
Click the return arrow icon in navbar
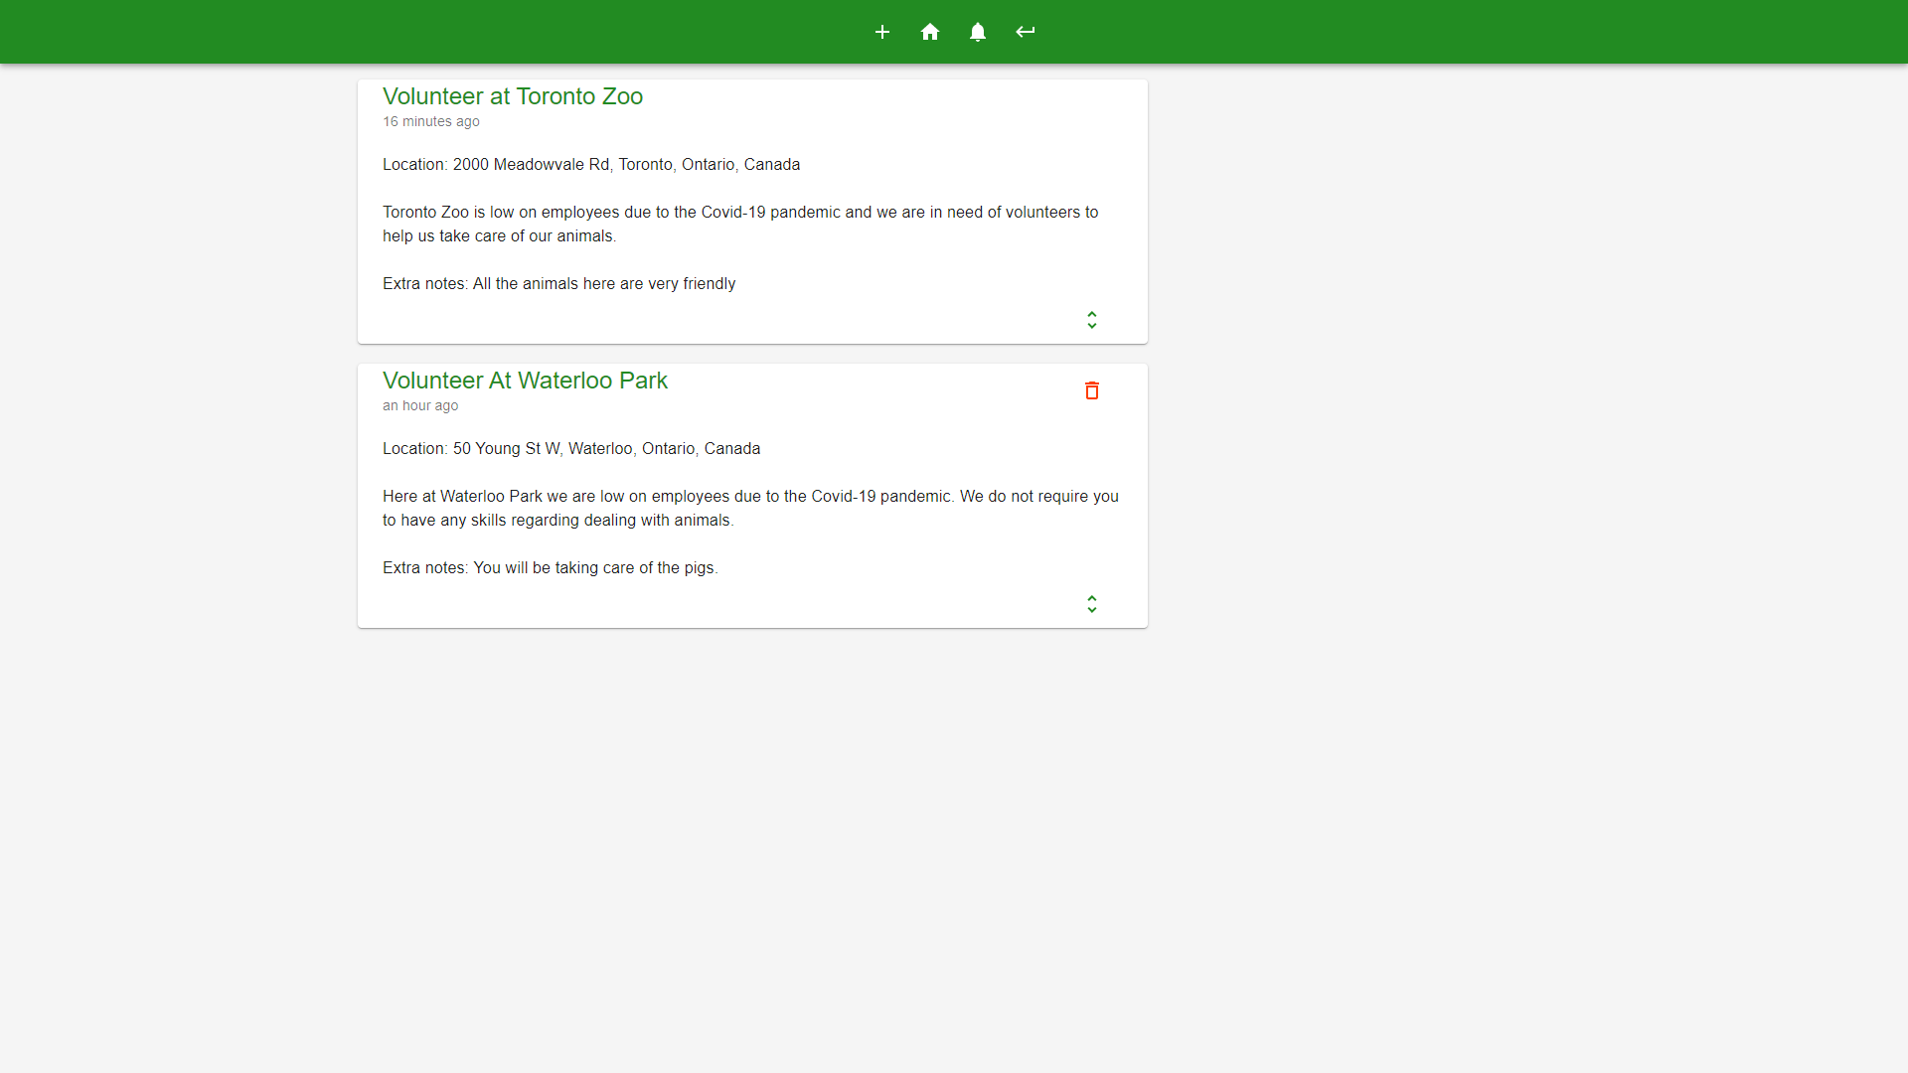1026,32
